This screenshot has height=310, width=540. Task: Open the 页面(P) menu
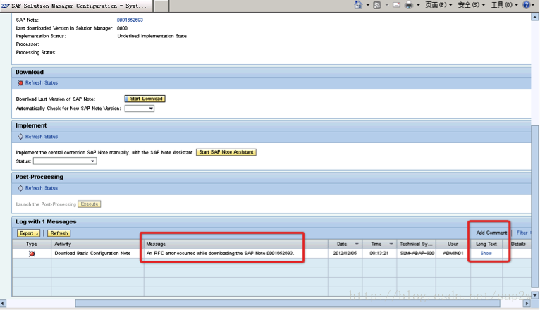click(438, 5)
